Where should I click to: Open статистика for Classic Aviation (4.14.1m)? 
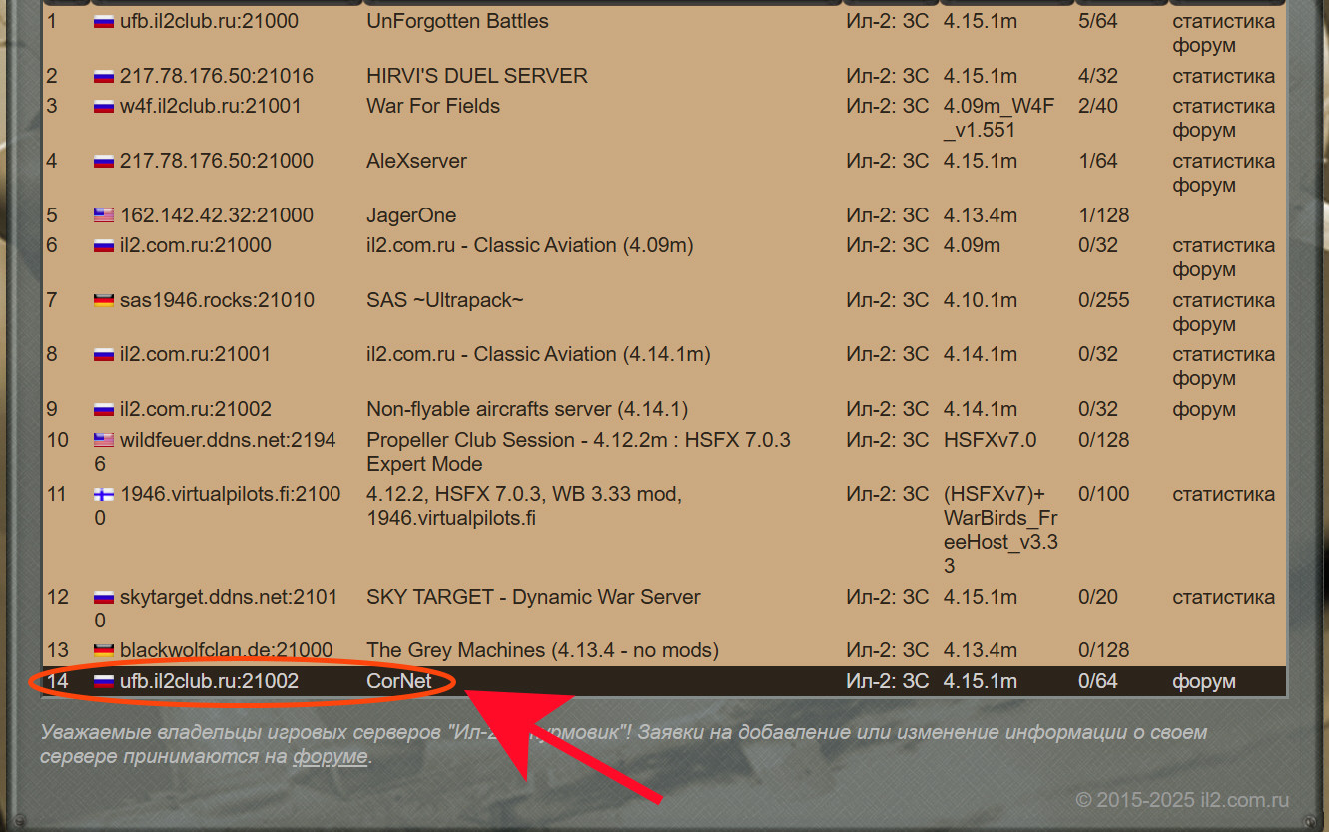click(1224, 354)
